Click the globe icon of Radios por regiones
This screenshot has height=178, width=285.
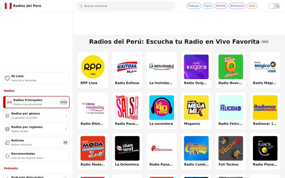7,129
